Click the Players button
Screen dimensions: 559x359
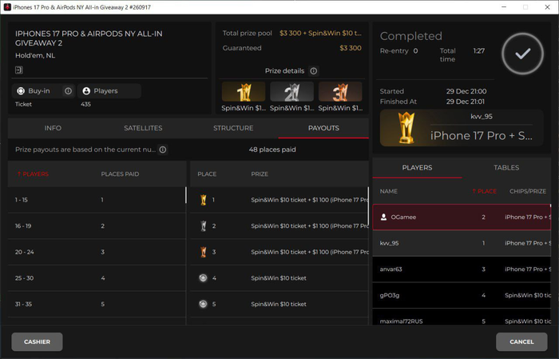click(x=109, y=91)
